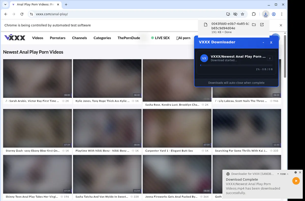Image resolution: width=305 pixels, height=201 pixels.
Task: Minimize the VXXX Downloader panel
Action: pyautogui.click(x=263, y=42)
